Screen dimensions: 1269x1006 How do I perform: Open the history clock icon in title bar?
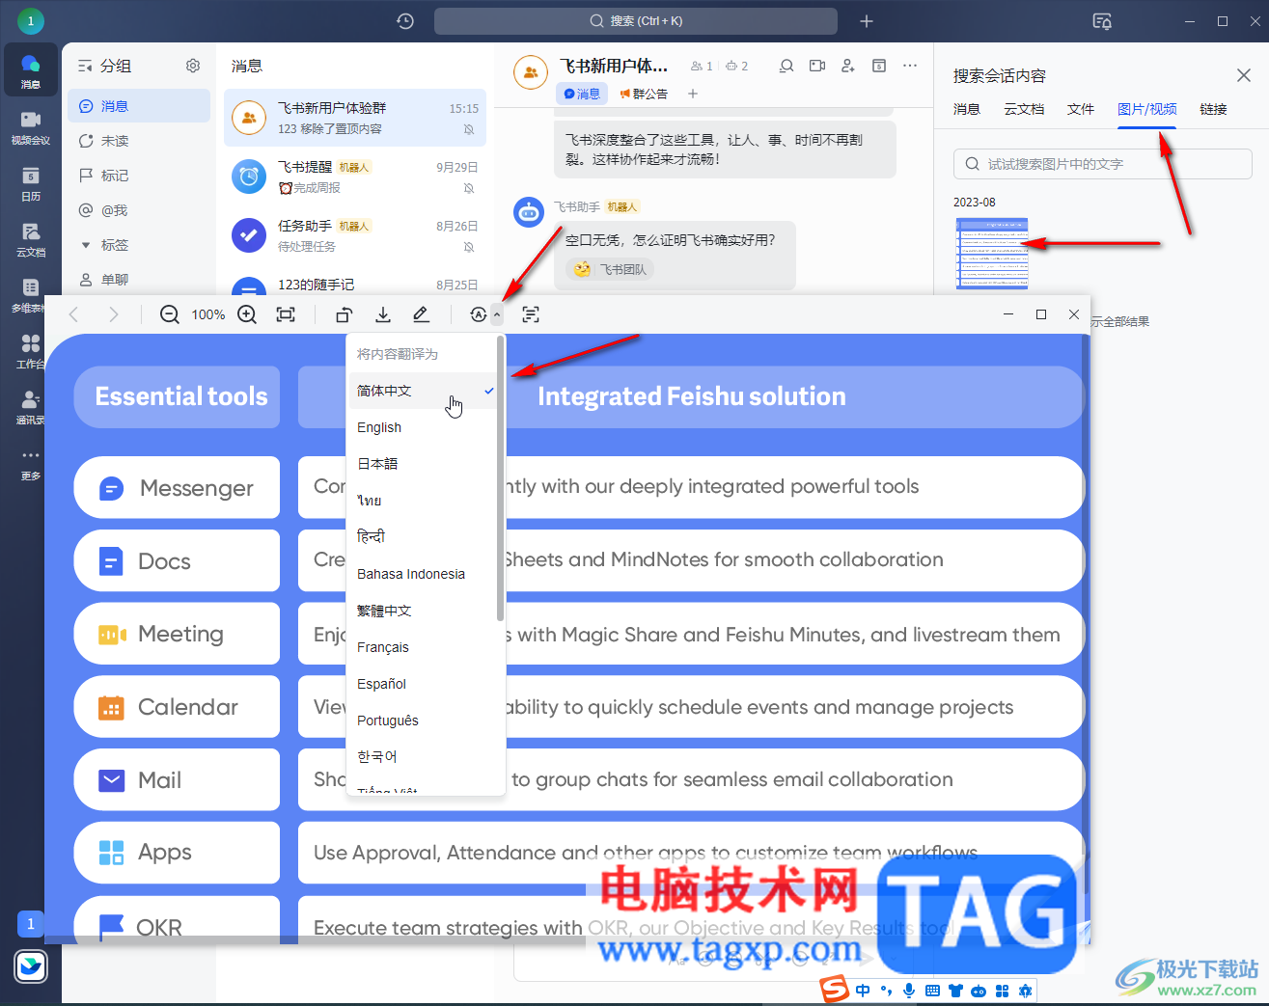[405, 21]
